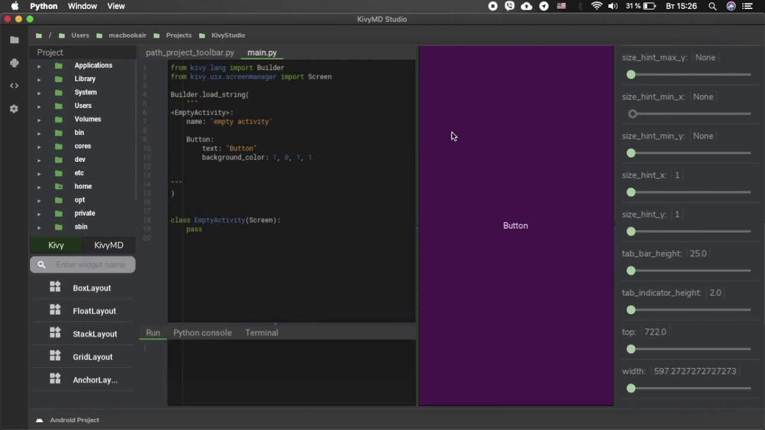Choose the GridLayout widget icon
Viewport: 765px width, 430px height.
(56, 356)
